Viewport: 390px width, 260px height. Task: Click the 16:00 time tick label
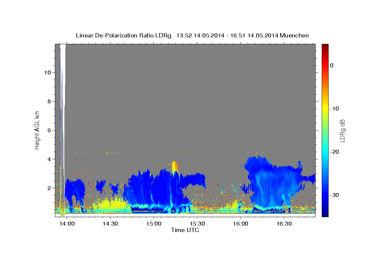click(x=240, y=224)
